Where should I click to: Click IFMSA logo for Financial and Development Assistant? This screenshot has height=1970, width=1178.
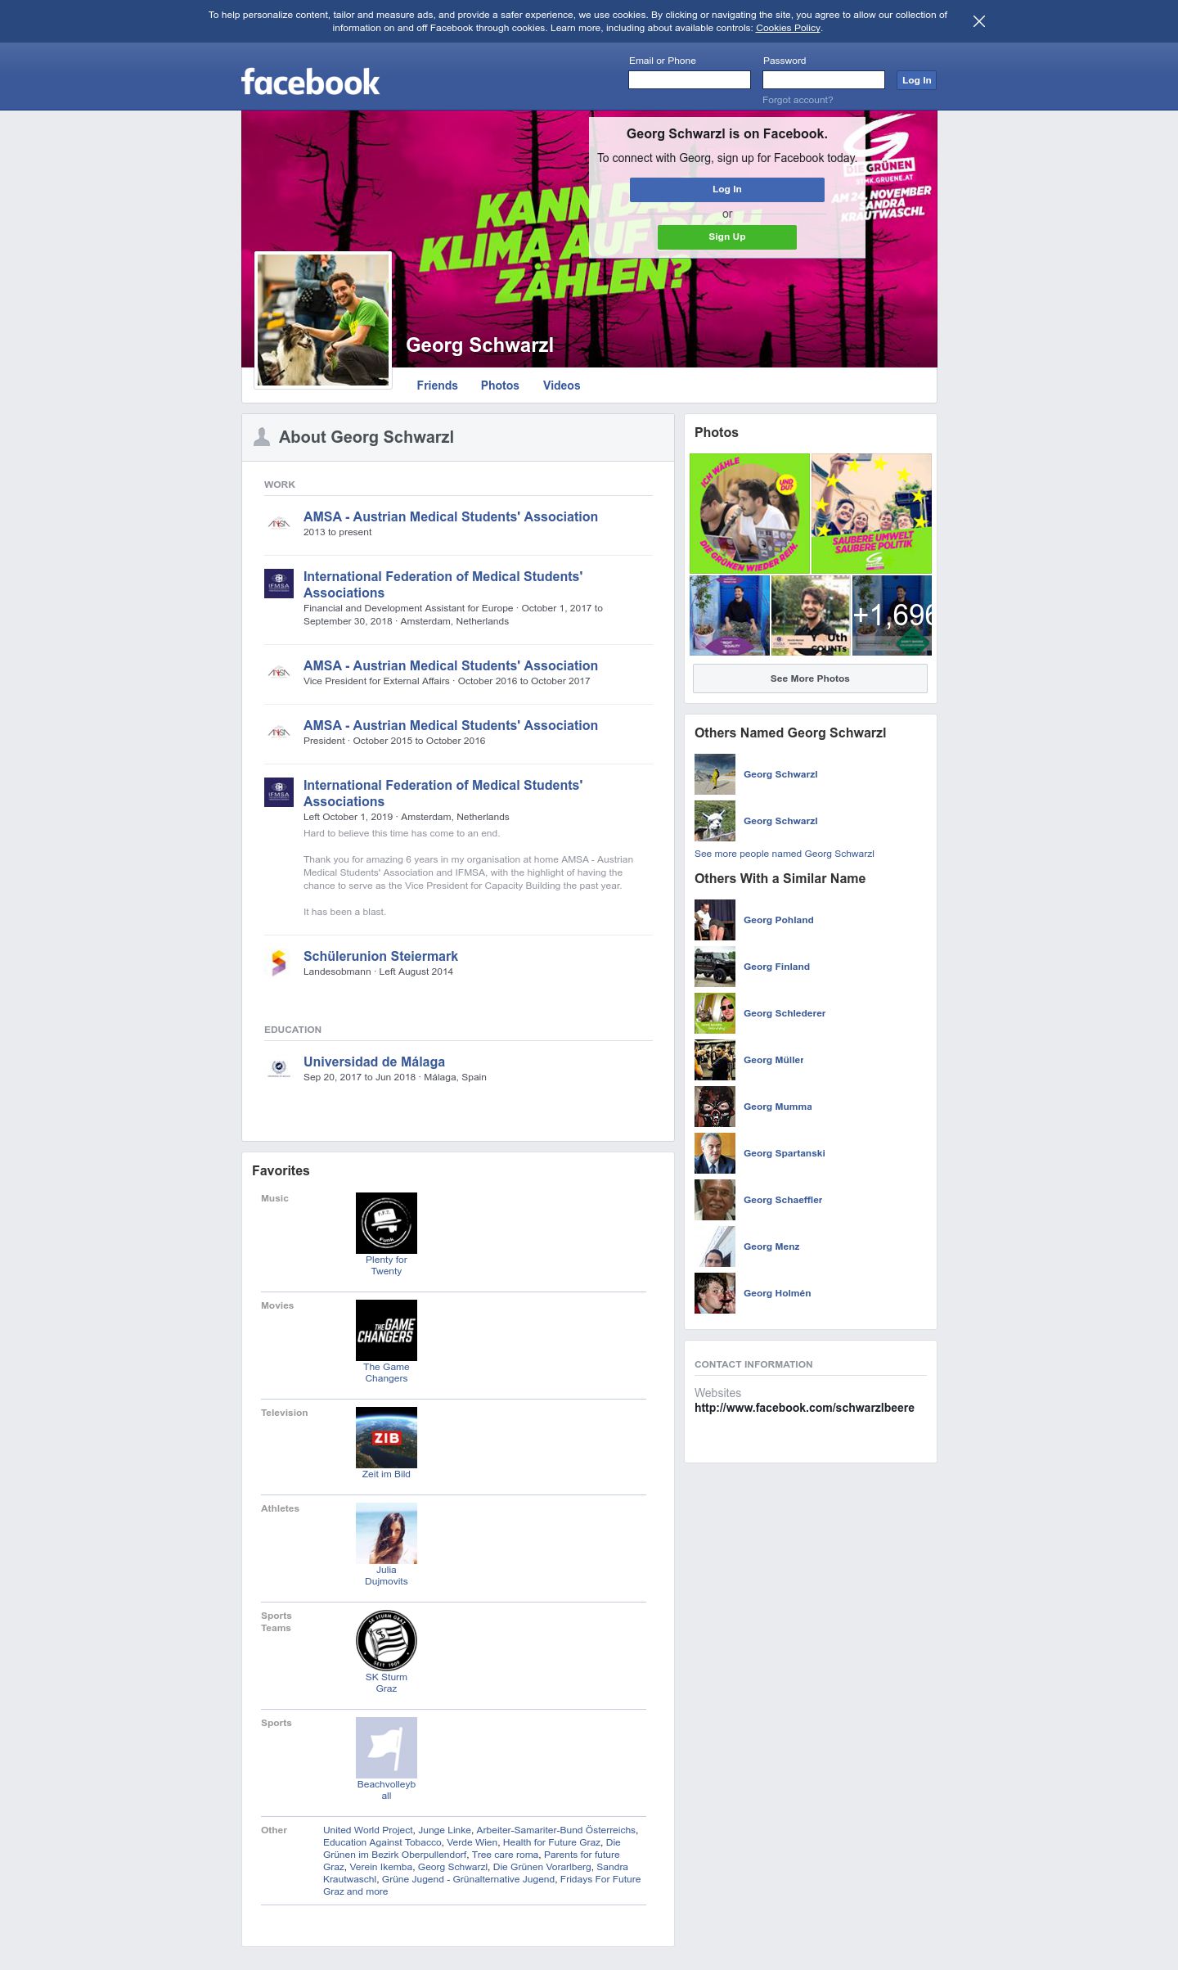tap(279, 584)
